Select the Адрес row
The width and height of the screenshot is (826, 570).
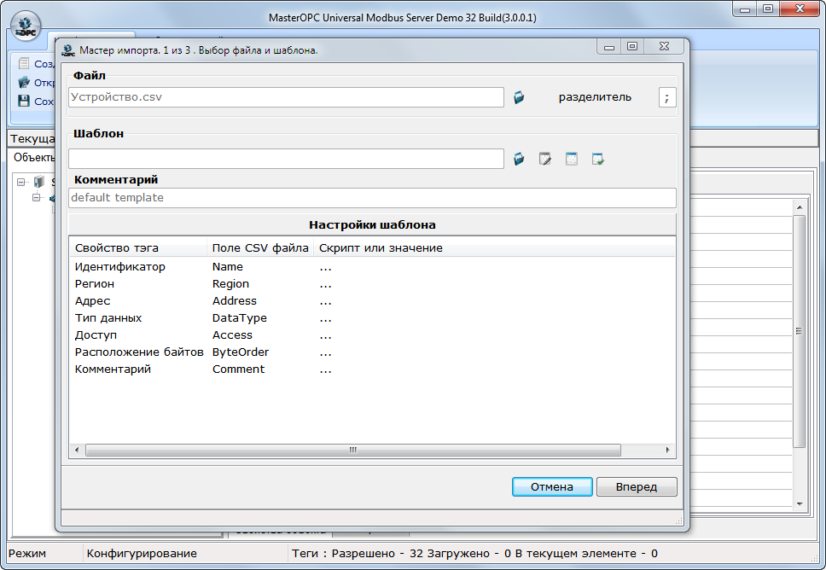pyautogui.click(x=372, y=301)
